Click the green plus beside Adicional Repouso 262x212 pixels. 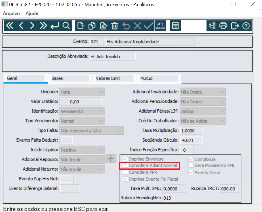coord(111,159)
